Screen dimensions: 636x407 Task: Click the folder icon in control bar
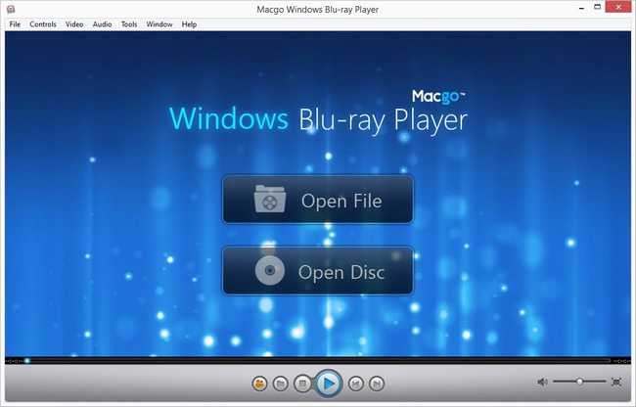coord(280,384)
